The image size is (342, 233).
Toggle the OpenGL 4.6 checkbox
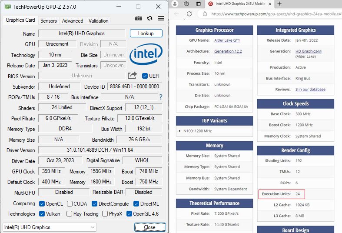pos(129,213)
